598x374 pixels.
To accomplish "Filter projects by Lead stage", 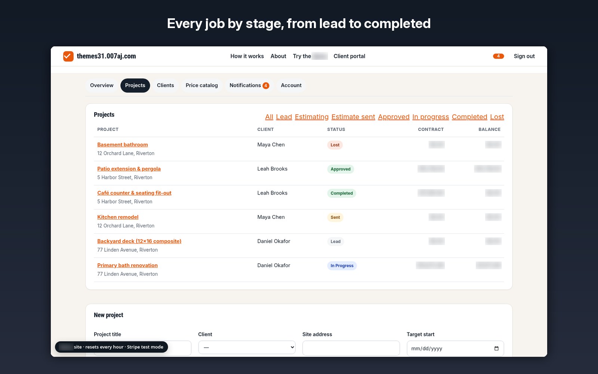I will click(x=284, y=117).
